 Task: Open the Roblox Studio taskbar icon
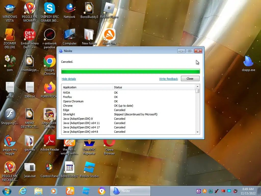click(86, 191)
